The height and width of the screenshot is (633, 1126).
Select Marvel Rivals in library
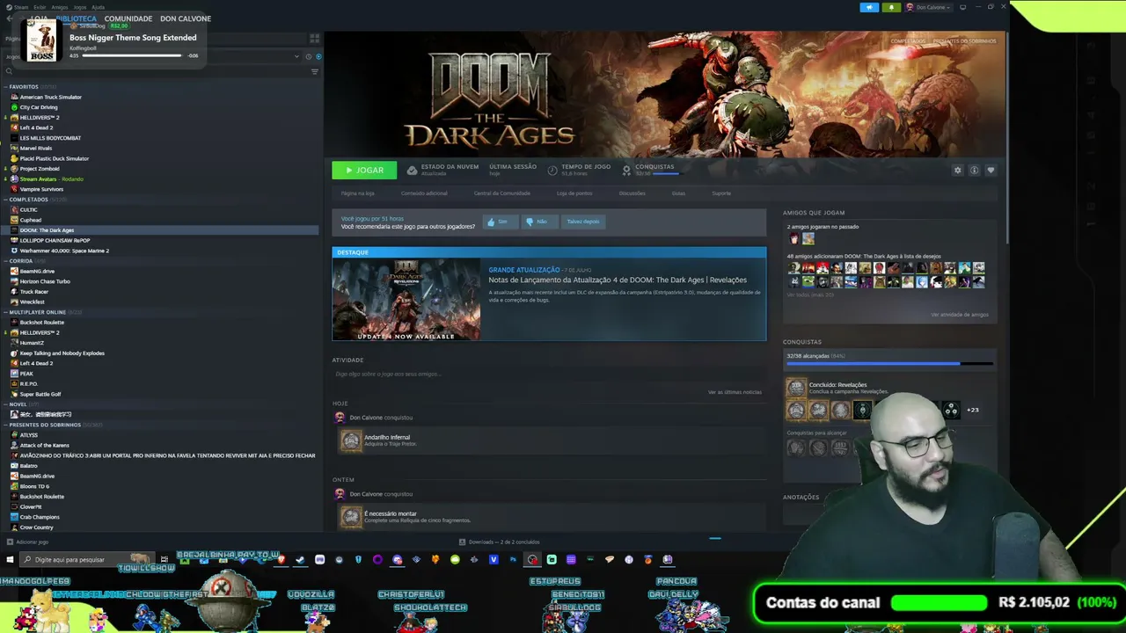36,148
